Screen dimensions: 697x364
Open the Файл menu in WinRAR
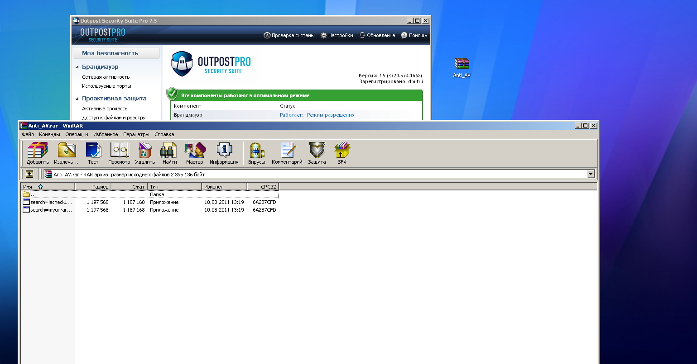point(28,134)
